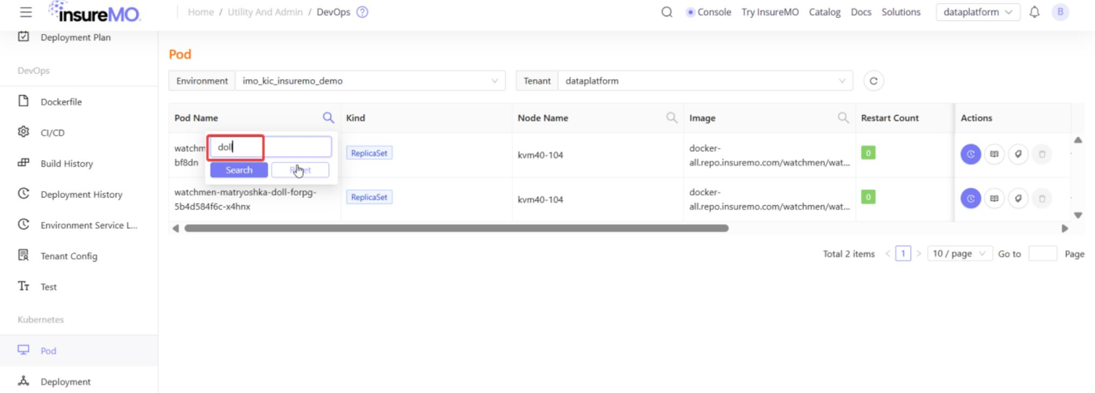
Task: Click trash icon in first pod row
Action: tap(1042, 155)
